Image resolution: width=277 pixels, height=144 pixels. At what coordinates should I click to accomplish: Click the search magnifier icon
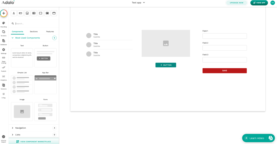coord(13,24)
